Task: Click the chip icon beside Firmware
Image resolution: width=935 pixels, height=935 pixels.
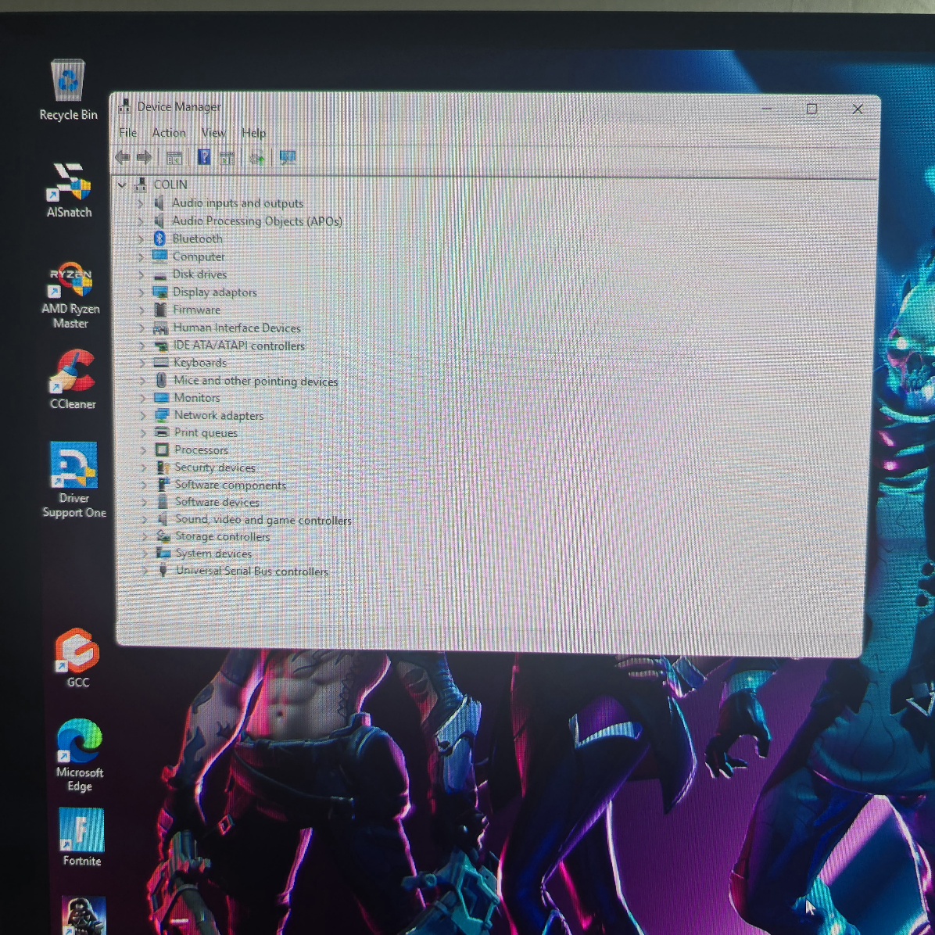Action: point(159,310)
